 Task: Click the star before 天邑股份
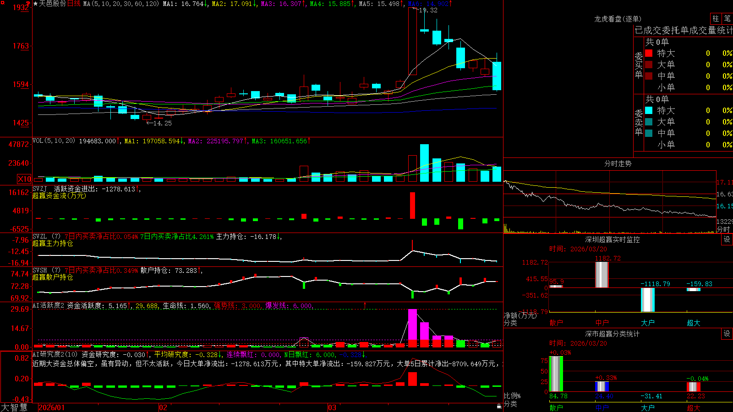click(x=36, y=4)
